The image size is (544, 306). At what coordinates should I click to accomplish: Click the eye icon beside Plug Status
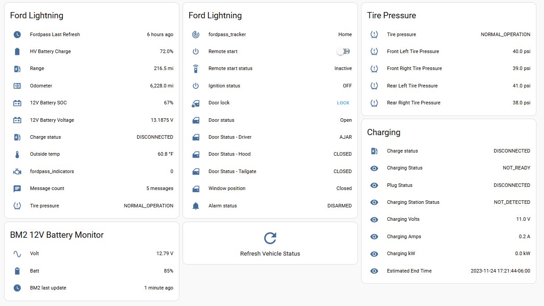(374, 185)
